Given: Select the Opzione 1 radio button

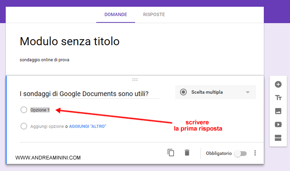Looking at the screenshot, I should pyautogui.click(x=24, y=110).
